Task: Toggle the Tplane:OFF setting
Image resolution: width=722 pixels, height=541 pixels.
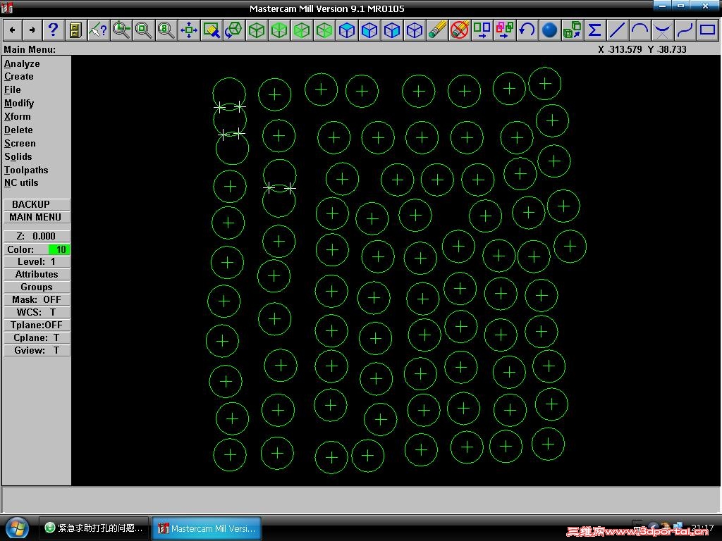Action: tap(37, 325)
